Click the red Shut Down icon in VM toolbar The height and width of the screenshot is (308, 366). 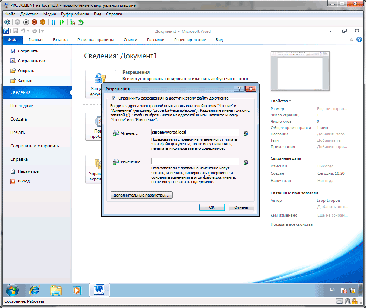[34, 22]
